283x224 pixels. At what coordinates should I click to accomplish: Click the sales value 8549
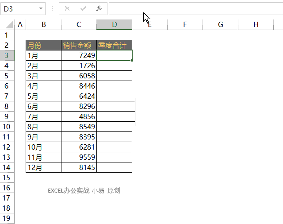pos(79,127)
